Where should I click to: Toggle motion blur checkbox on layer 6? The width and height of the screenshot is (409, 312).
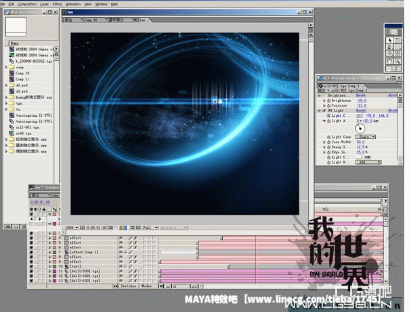(x=144, y=247)
